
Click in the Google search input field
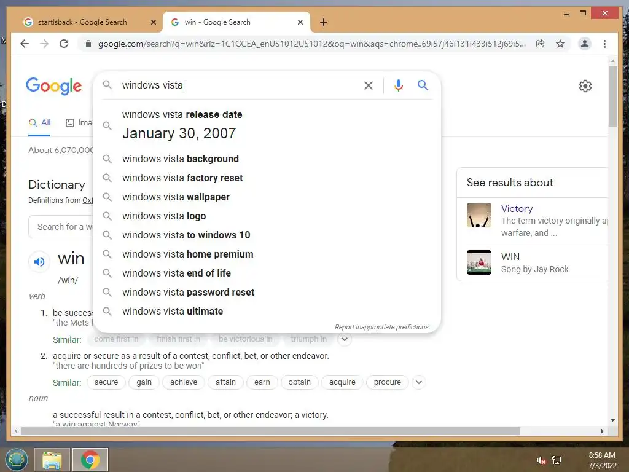[239, 85]
